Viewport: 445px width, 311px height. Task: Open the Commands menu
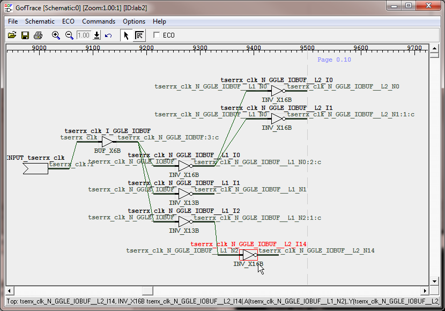click(98, 21)
